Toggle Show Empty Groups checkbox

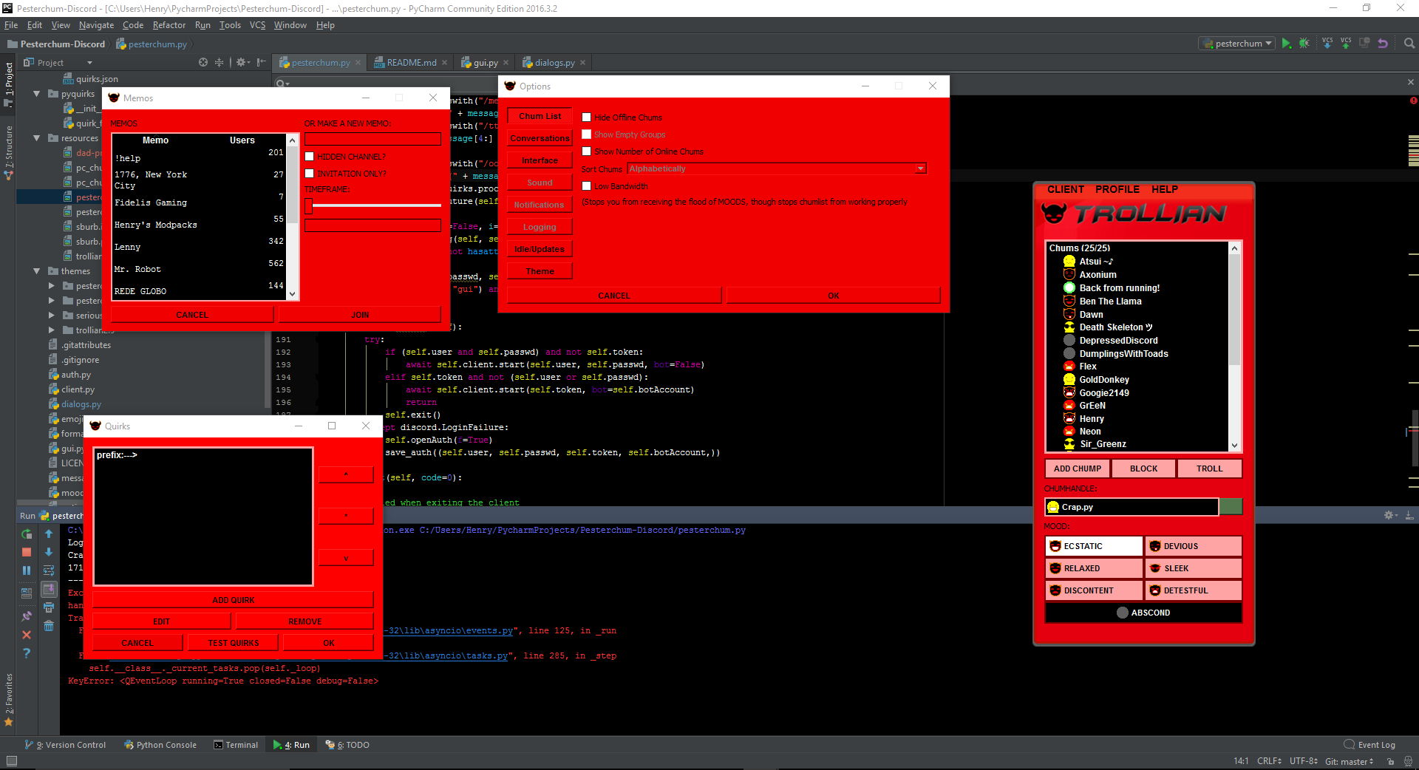(586, 134)
